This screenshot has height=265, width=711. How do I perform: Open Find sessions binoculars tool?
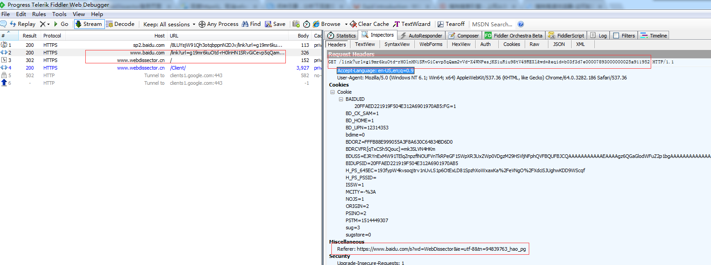tap(251, 24)
